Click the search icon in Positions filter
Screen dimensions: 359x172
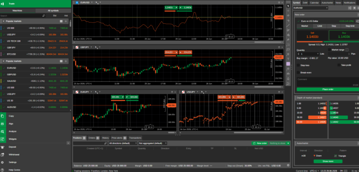[x=106, y=143]
